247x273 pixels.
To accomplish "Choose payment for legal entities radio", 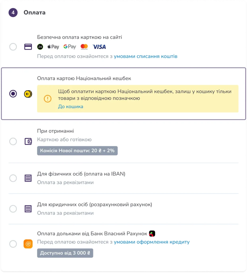I will click(13, 209).
